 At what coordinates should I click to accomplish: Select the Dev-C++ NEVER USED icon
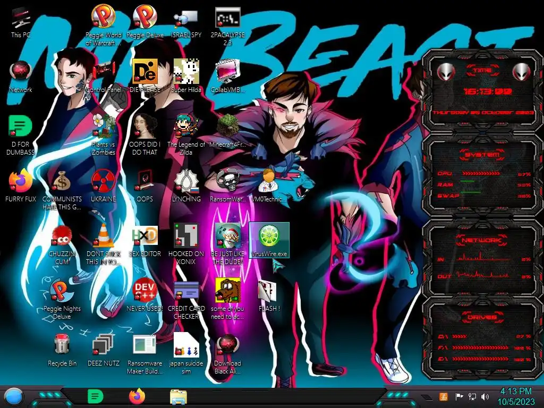coord(144,295)
